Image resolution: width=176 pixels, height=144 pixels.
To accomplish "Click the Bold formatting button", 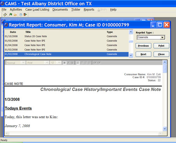I will (x=64, y=63).
